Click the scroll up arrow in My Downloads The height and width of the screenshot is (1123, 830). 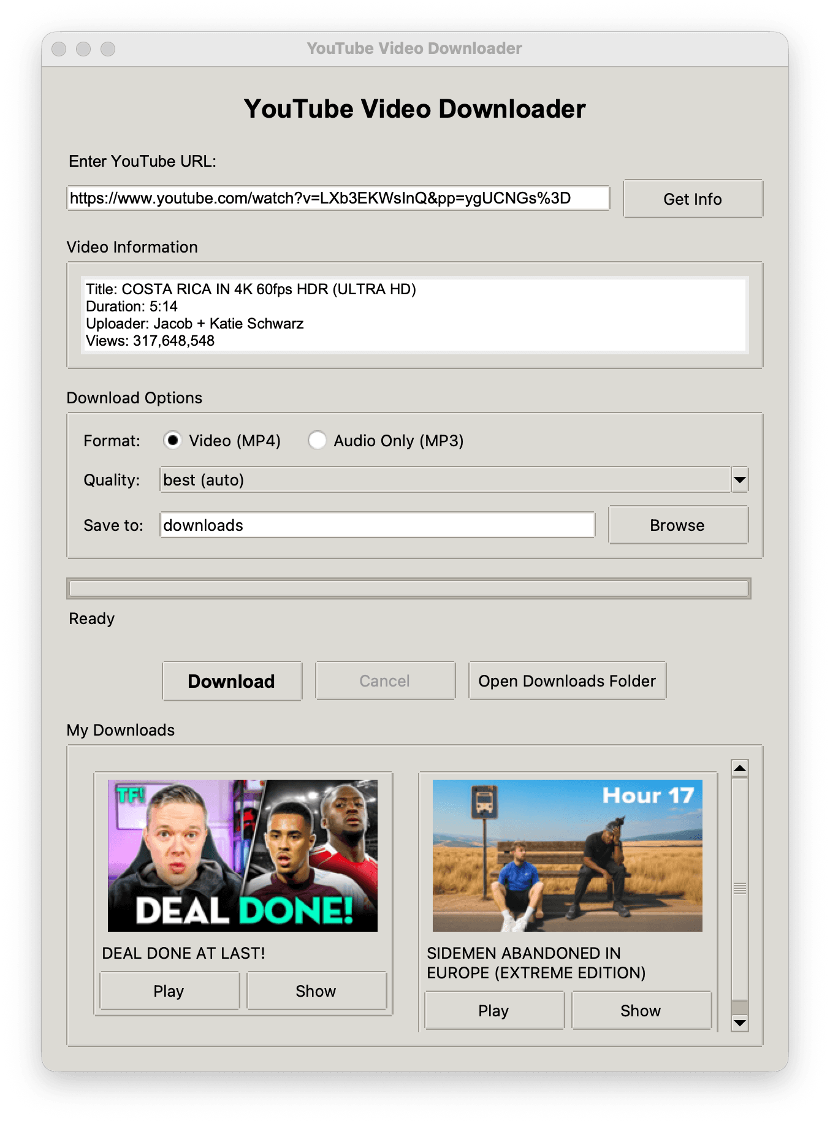[740, 768]
